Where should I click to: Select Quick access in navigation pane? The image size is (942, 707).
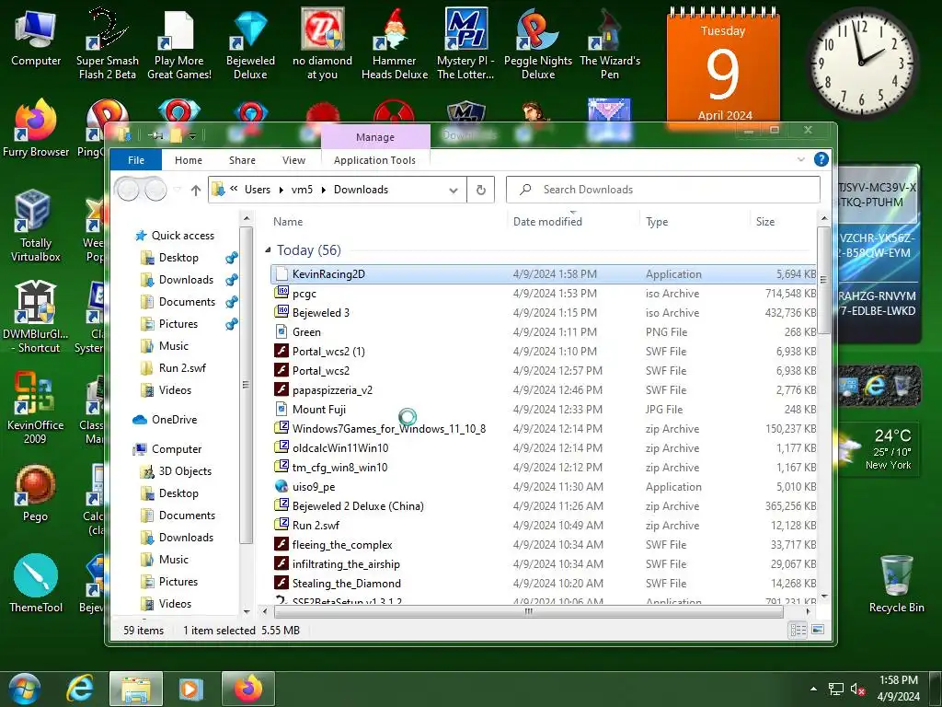point(183,235)
